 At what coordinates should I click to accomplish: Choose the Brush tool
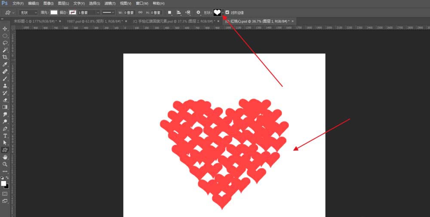pyautogui.click(x=5, y=78)
